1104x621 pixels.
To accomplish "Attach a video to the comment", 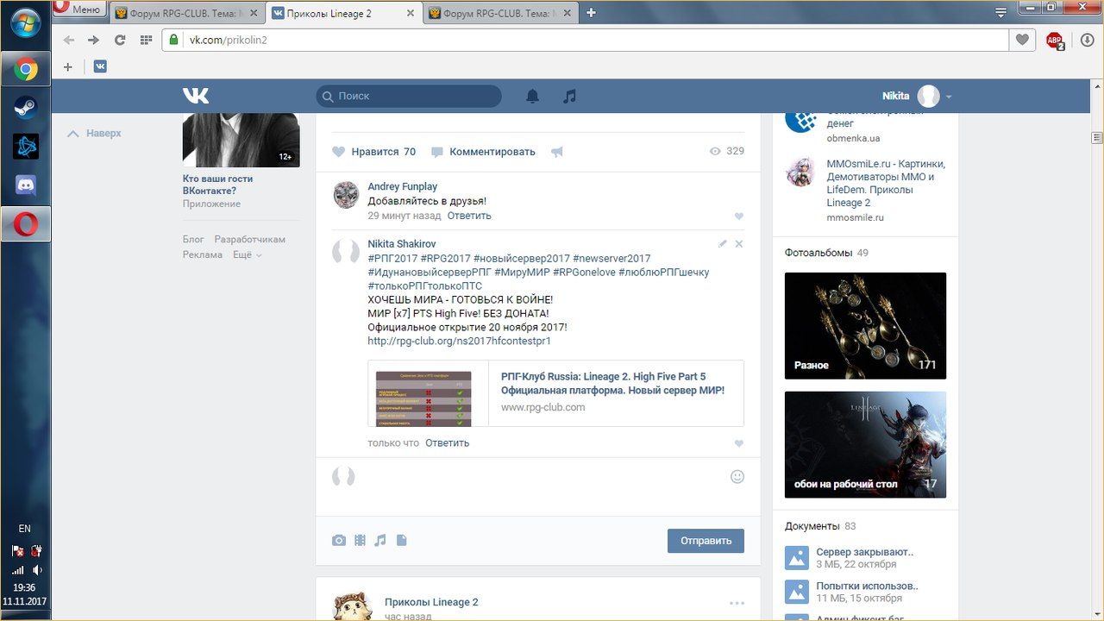I will point(360,541).
